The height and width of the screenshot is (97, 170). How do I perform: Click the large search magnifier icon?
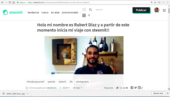tap(90, 10)
